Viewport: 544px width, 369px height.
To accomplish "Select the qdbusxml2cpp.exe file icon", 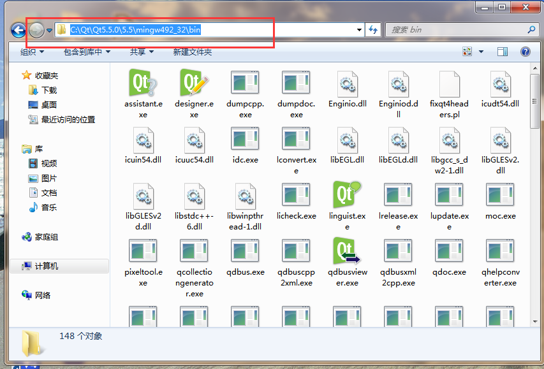I will click(x=399, y=251).
